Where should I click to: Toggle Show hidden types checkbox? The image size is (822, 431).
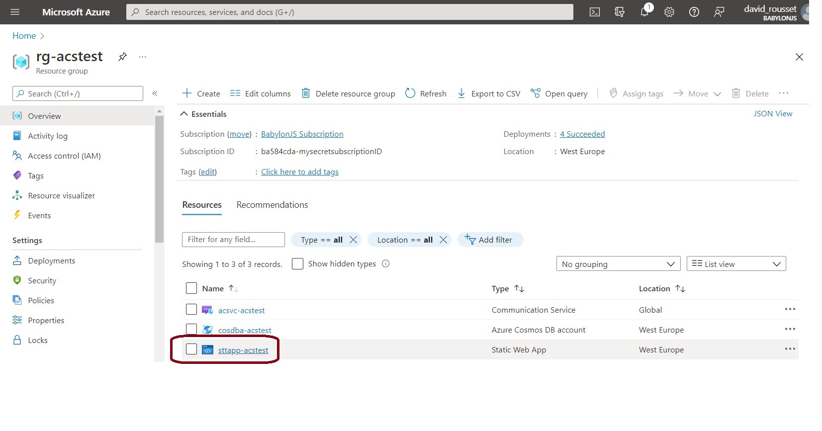coord(297,264)
